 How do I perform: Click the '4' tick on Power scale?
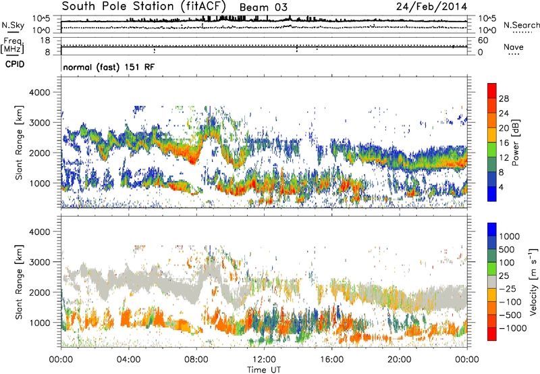tap(501, 187)
